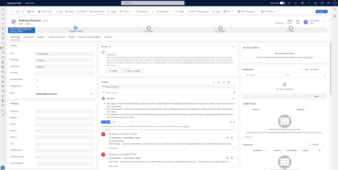
Task: Follow this lead with the star icon
Action: [x=216, y=12]
